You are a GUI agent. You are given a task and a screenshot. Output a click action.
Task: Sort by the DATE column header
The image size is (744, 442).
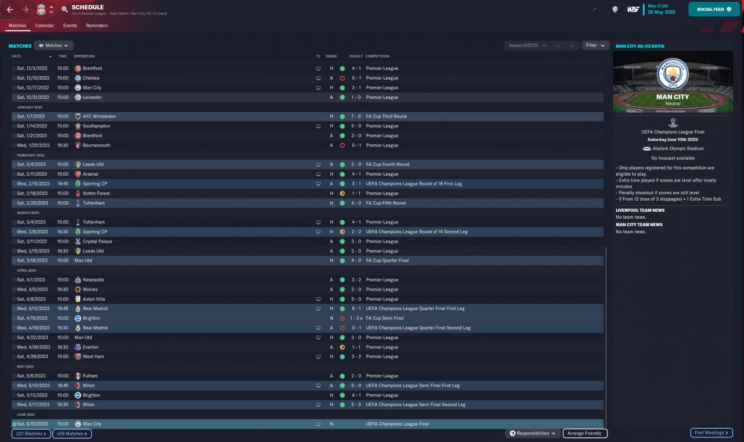point(16,56)
